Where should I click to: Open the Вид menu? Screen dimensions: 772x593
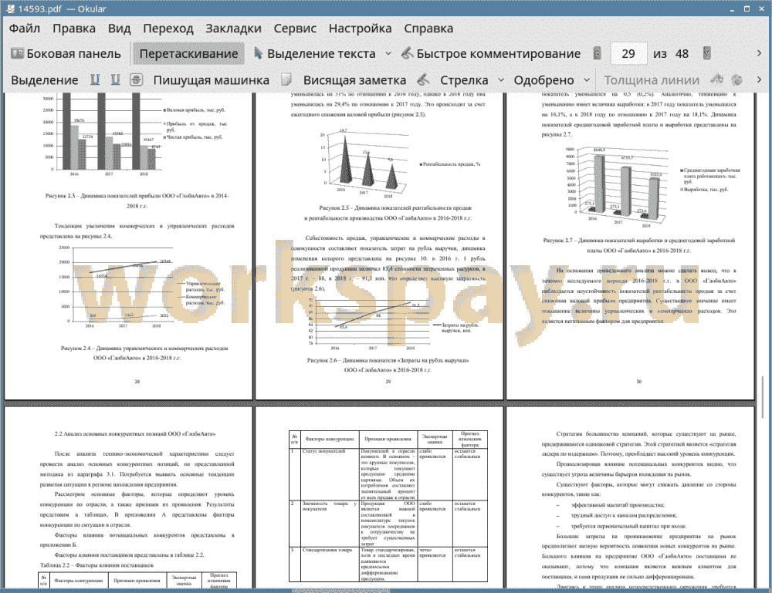point(119,29)
